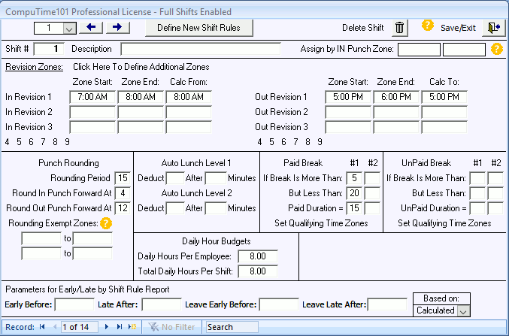Click first Rounding Exempt Zone start field
This screenshot has width=509, height=336.
pyautogui.click(x=41, y=238)
